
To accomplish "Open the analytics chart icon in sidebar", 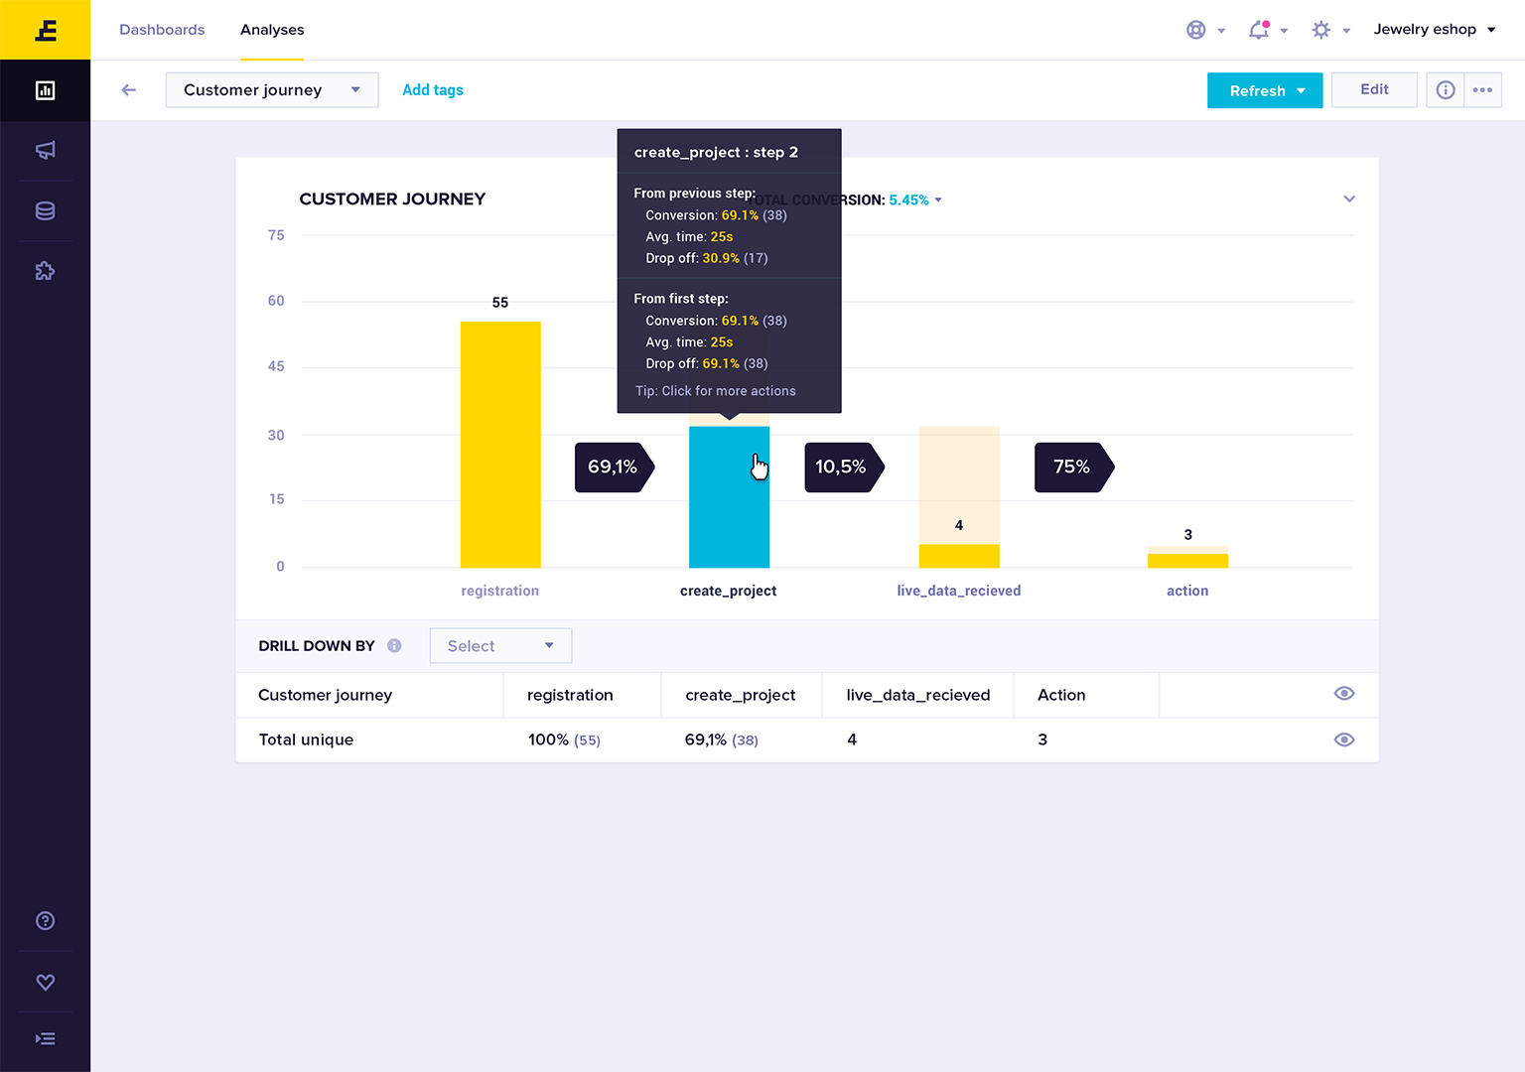I will 45,90.
